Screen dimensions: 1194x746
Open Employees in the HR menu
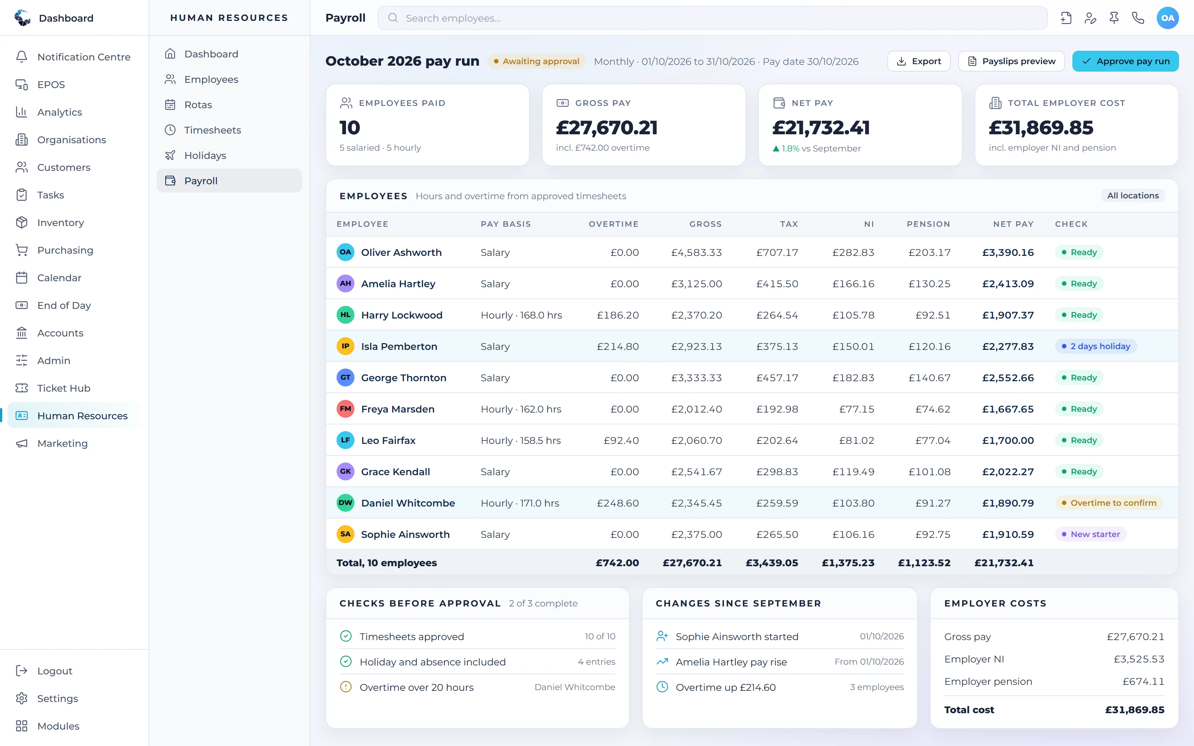pyautogui.click(x=229, y=79)
